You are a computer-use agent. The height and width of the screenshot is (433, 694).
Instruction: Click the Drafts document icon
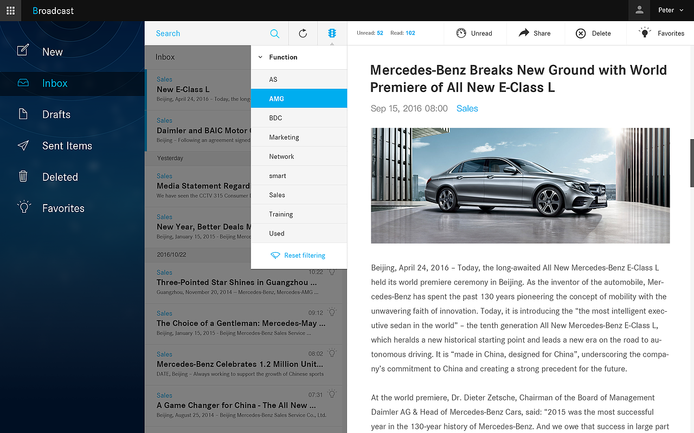(x=23, y=114)
